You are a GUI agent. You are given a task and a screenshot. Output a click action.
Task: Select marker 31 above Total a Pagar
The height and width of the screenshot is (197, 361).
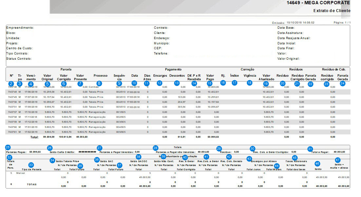310,149
